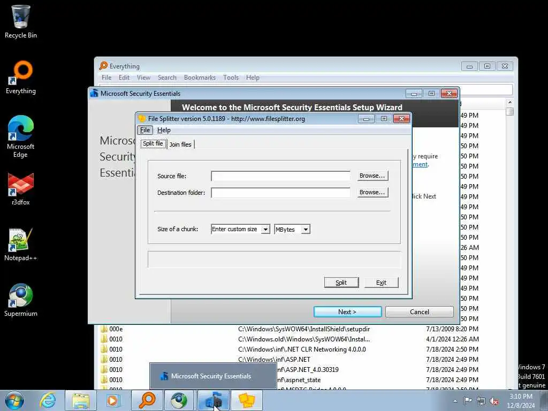Select path C:\Windows\inf\ASP.NET row

click(274, 359)
